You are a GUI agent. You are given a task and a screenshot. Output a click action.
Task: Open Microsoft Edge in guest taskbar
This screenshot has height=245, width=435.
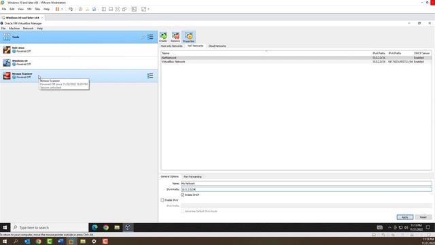94,227
